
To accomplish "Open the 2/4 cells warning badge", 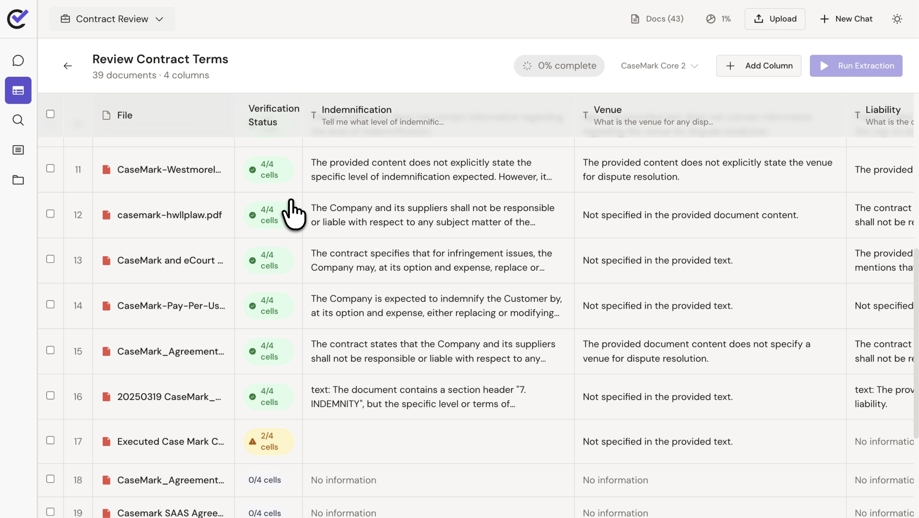I will tap(268, 442).
